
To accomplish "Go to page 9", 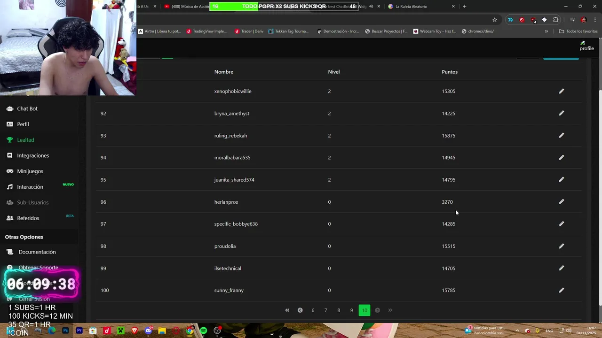I will point(351,310).
